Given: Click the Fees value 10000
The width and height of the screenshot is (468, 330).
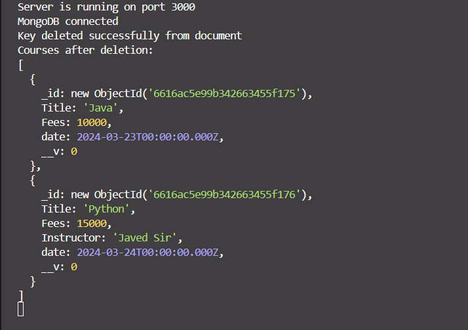Looking at the screenshot, I should pyautogui.click(x=91, y=123).
